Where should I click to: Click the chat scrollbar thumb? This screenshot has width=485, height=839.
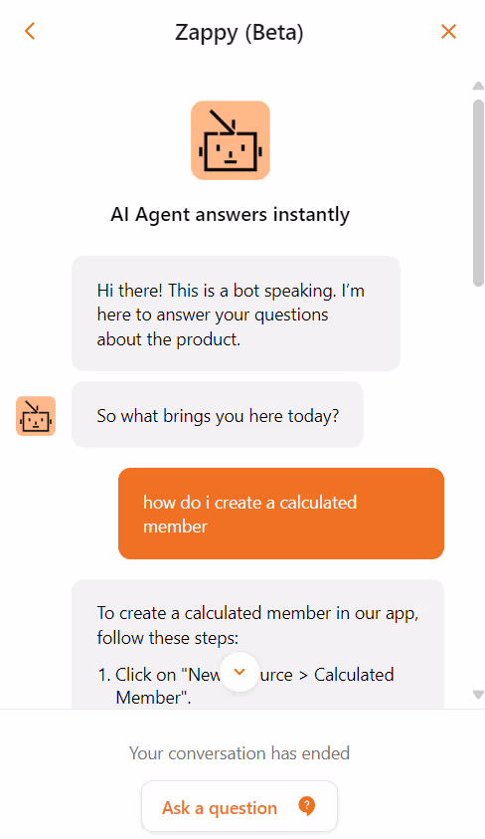click(478, 193)
